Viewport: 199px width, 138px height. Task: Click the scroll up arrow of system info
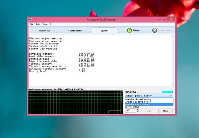click(x=173, y=36)
